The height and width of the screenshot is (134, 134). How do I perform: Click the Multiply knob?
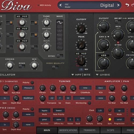pos(89,119)
